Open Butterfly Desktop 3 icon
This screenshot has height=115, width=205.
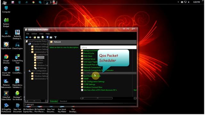(x=17, y=35)
